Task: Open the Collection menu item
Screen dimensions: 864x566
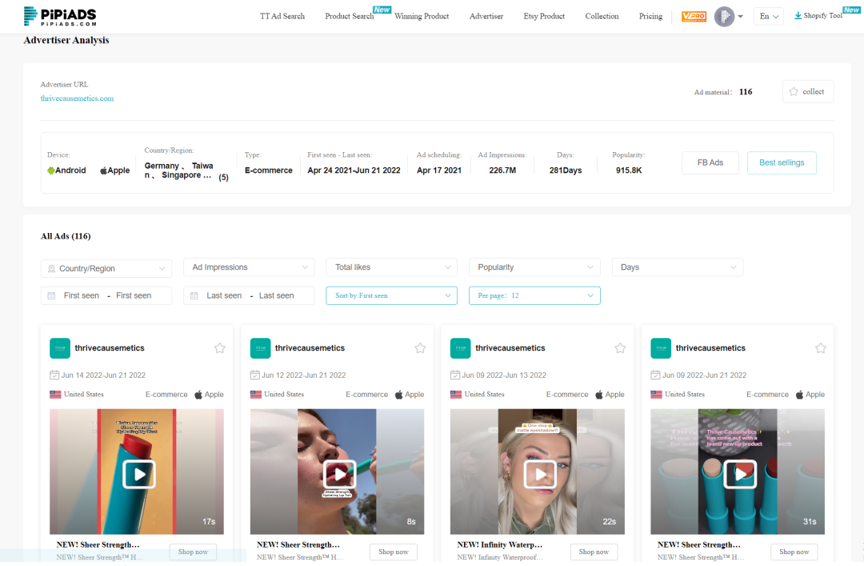Action: point(602,16)
